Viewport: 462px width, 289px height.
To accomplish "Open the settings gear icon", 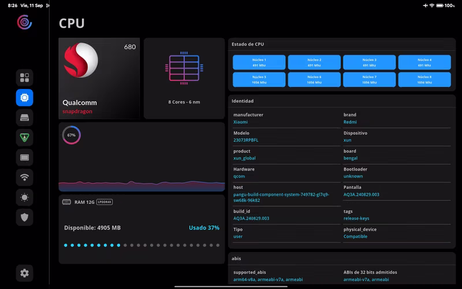I will tap(24, 273).
